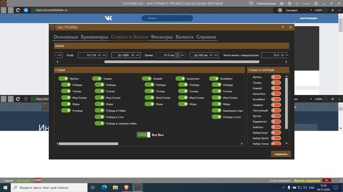Image resolution: width=343 pixels, height=192 pixels.
Task: Click microphone icon in system tray
Action: 289,187
